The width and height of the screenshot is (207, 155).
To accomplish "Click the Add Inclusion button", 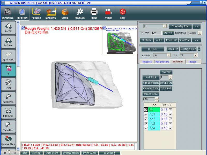I will pyautogui.click(x=151, y=83).
